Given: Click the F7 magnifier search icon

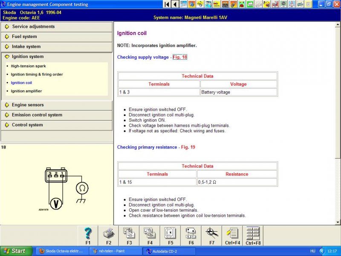Looking at the screenshot, I should (x=212, y=236).
